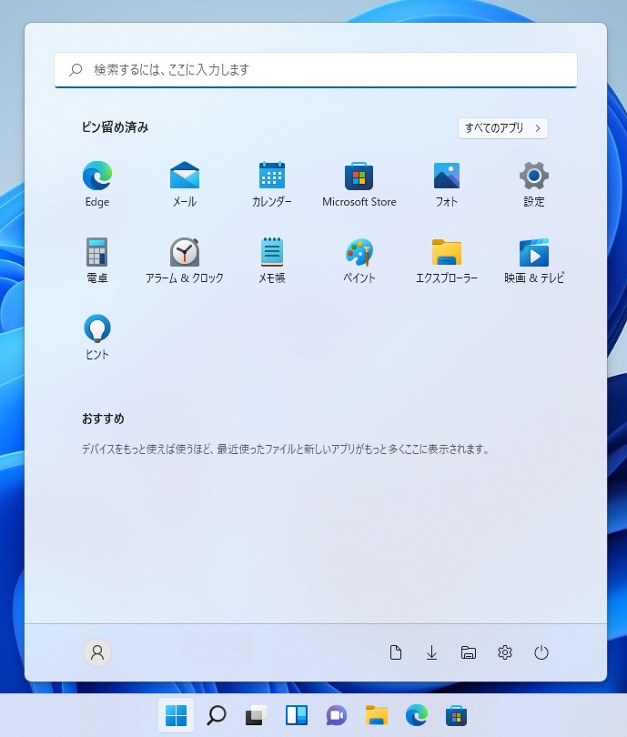Click the ピン留め済み heading text
627x737 pixels.
tap(116, 126)
